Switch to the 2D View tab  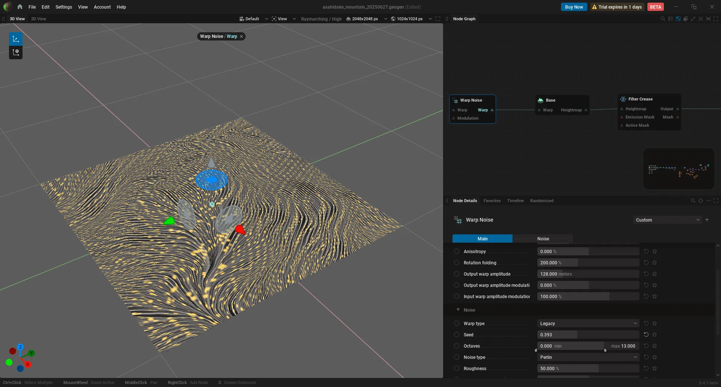tap(39, 19)
